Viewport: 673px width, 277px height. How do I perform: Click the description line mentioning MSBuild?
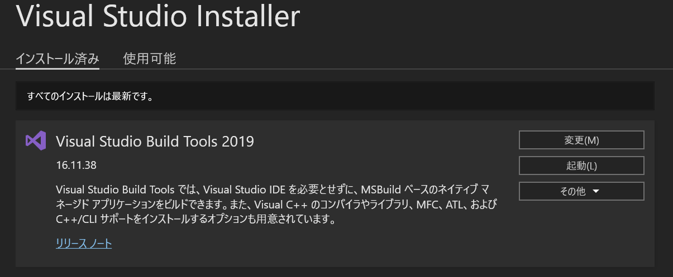click(274, 188)
